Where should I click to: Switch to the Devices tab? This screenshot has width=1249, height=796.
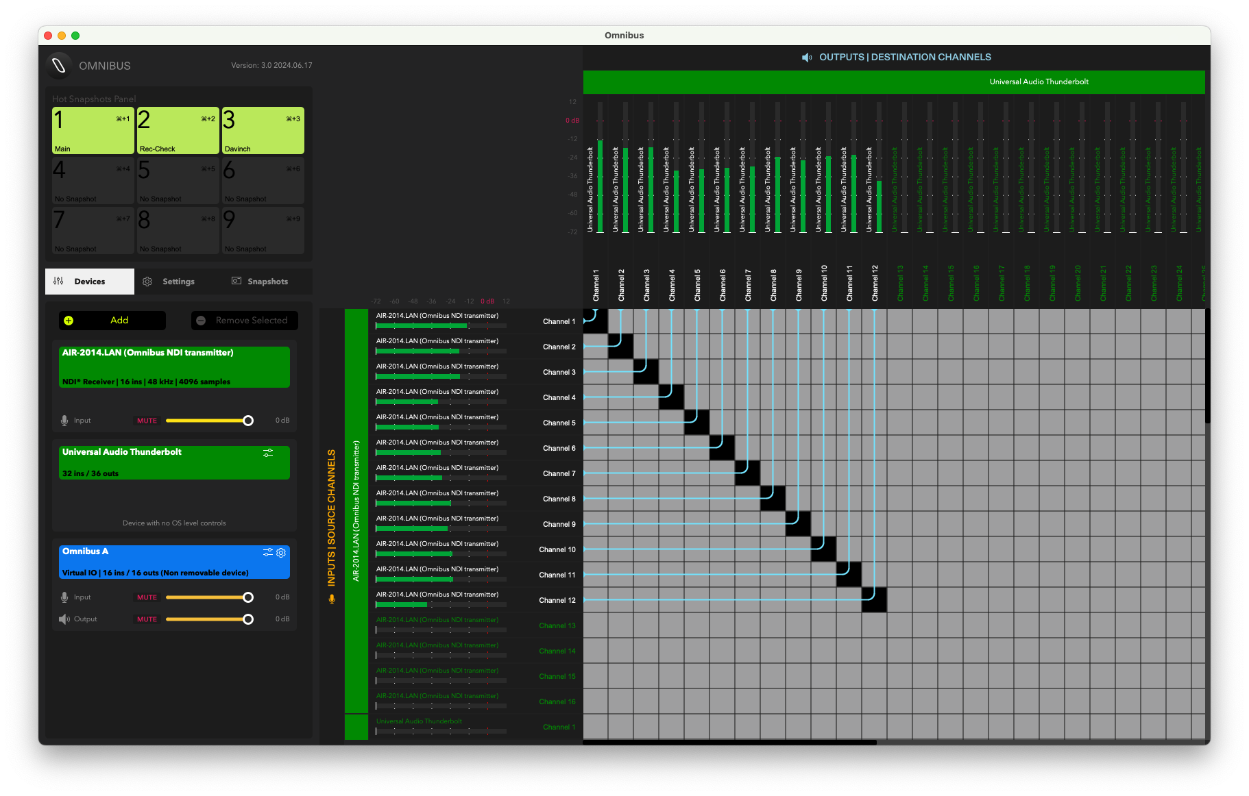(90, 282)
